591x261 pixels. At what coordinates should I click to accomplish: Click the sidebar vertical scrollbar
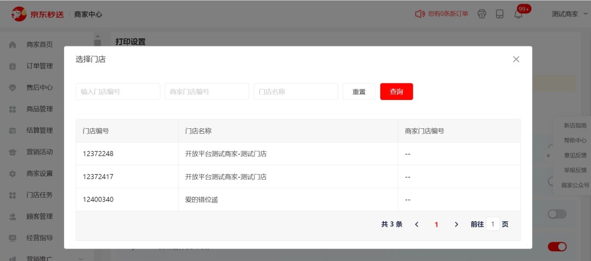tap(97, 43)
